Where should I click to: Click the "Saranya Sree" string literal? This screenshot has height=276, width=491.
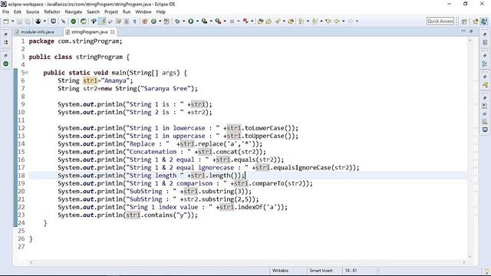tap(165, 89)
